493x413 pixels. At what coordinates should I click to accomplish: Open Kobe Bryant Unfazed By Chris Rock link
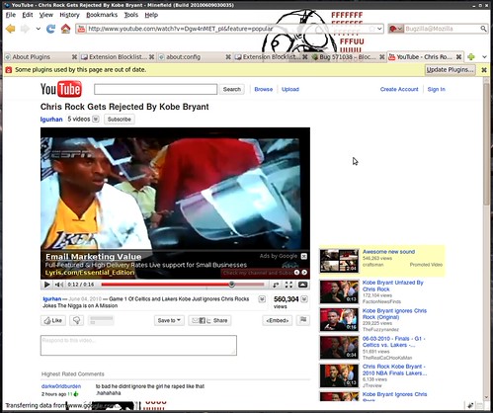(x=392, y=286)
